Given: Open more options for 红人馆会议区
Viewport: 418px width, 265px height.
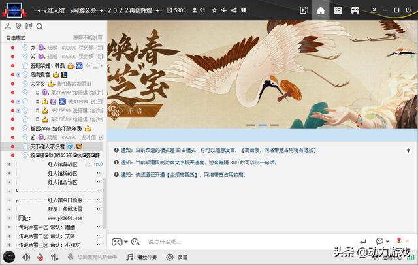Looking at the screenshot, I should [x=99, y=182].
